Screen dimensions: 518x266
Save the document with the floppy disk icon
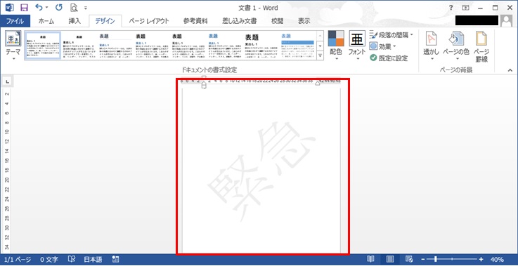24,8
